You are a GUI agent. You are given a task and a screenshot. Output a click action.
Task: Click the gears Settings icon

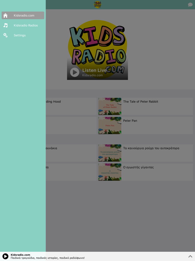(5, 35)
